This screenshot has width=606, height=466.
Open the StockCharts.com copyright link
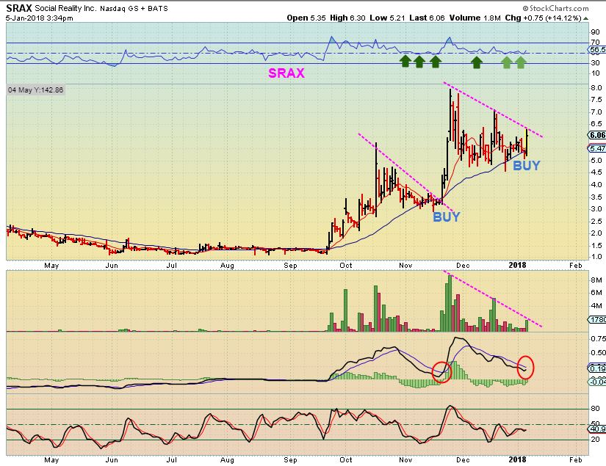(x=556, y=8)
